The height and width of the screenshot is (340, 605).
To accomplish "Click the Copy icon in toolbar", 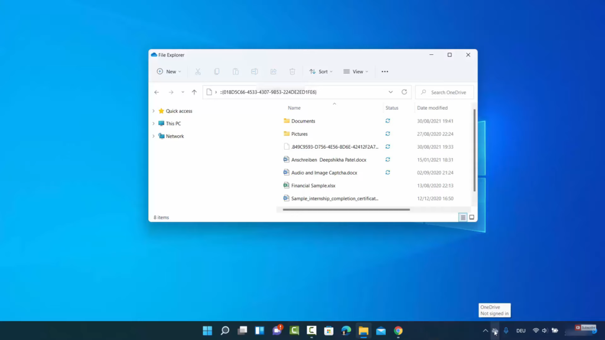I will click(x=217, y=71).
